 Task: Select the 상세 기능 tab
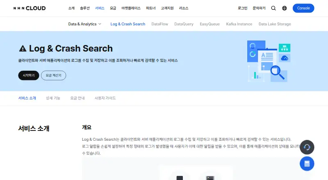pyautogui.click(x=53, y=98)
